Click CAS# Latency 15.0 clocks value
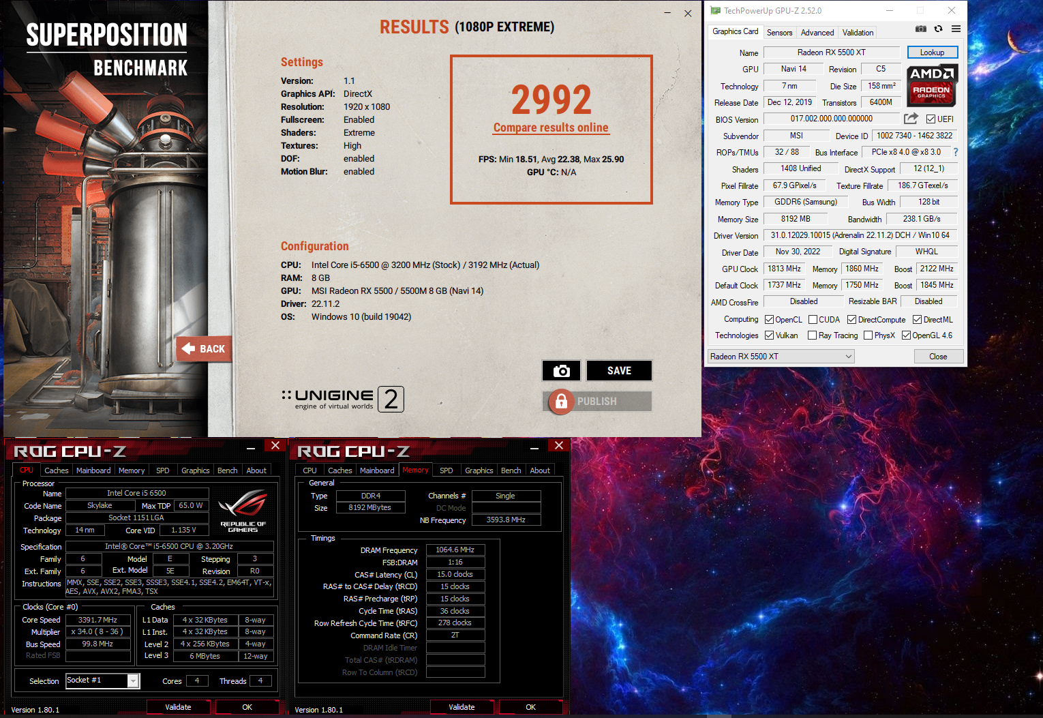This screenshot has width=1043, height=718. point(455,574)
